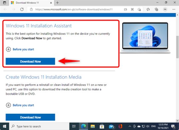
Task: Open the Windows 11 Installation Assistant heading
Action: click(39, 26)
